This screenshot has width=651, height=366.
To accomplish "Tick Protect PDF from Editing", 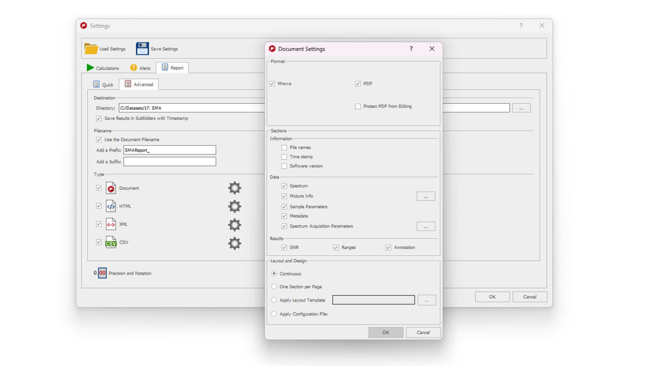I will (x=358, y=106).
